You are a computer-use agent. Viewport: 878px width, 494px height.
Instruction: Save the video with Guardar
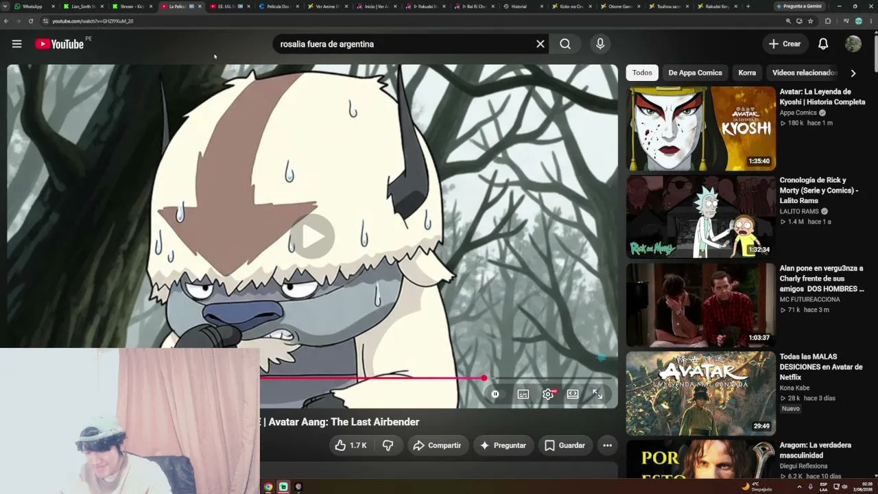(565, 445)
